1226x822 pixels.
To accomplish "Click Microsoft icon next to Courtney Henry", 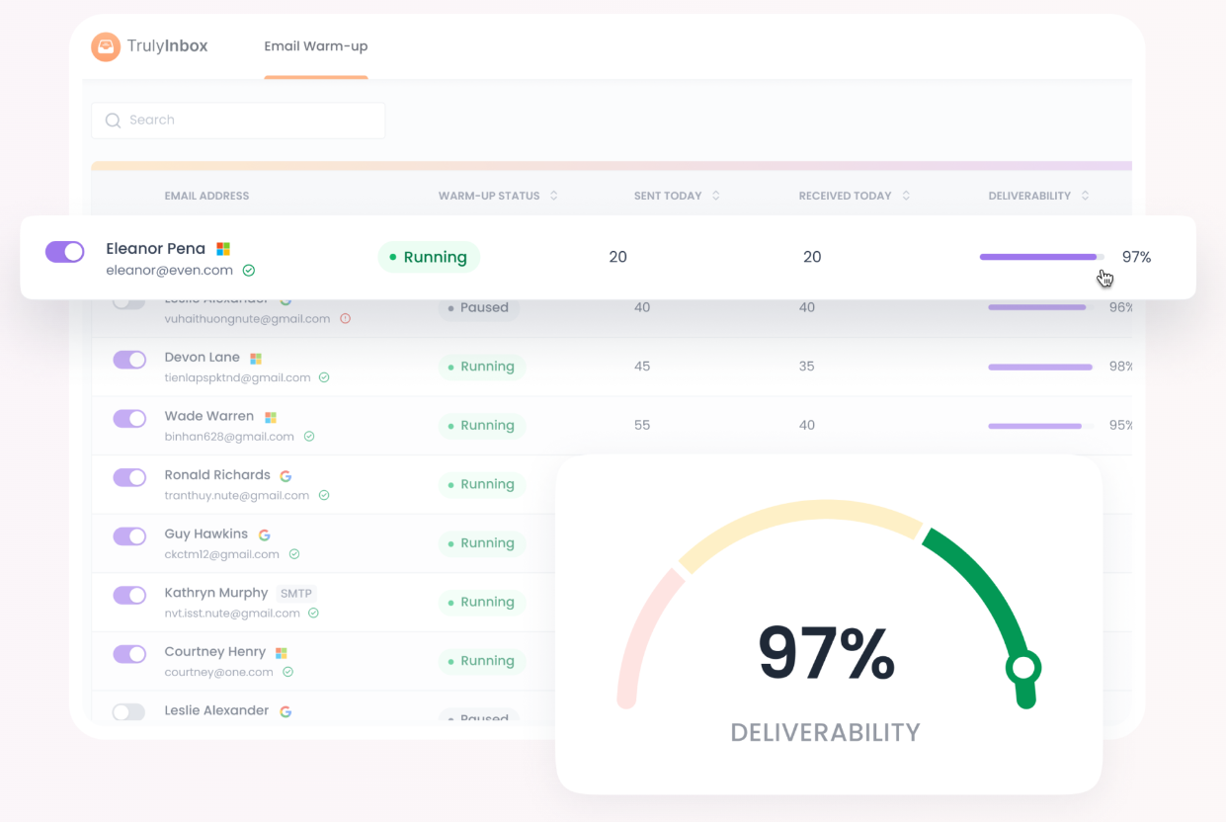I will 281,653.
